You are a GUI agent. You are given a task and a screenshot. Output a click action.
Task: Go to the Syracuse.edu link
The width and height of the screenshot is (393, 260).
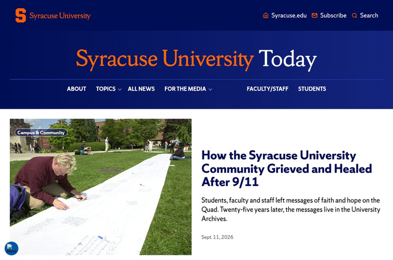pyautogui.click(x=289, y=16)
